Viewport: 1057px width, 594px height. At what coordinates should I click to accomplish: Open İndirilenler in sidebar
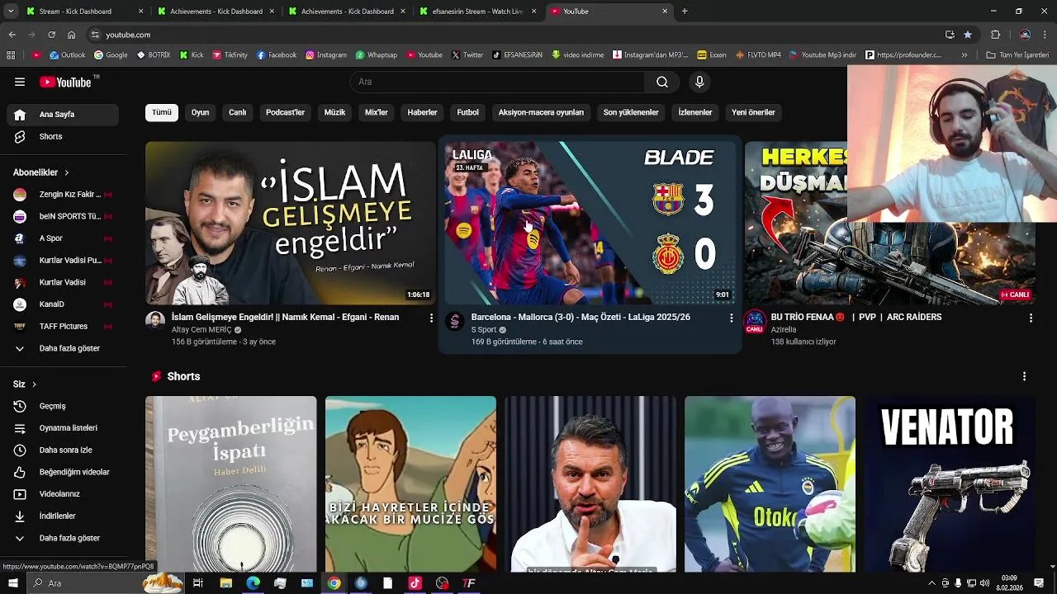pos(63,516)
